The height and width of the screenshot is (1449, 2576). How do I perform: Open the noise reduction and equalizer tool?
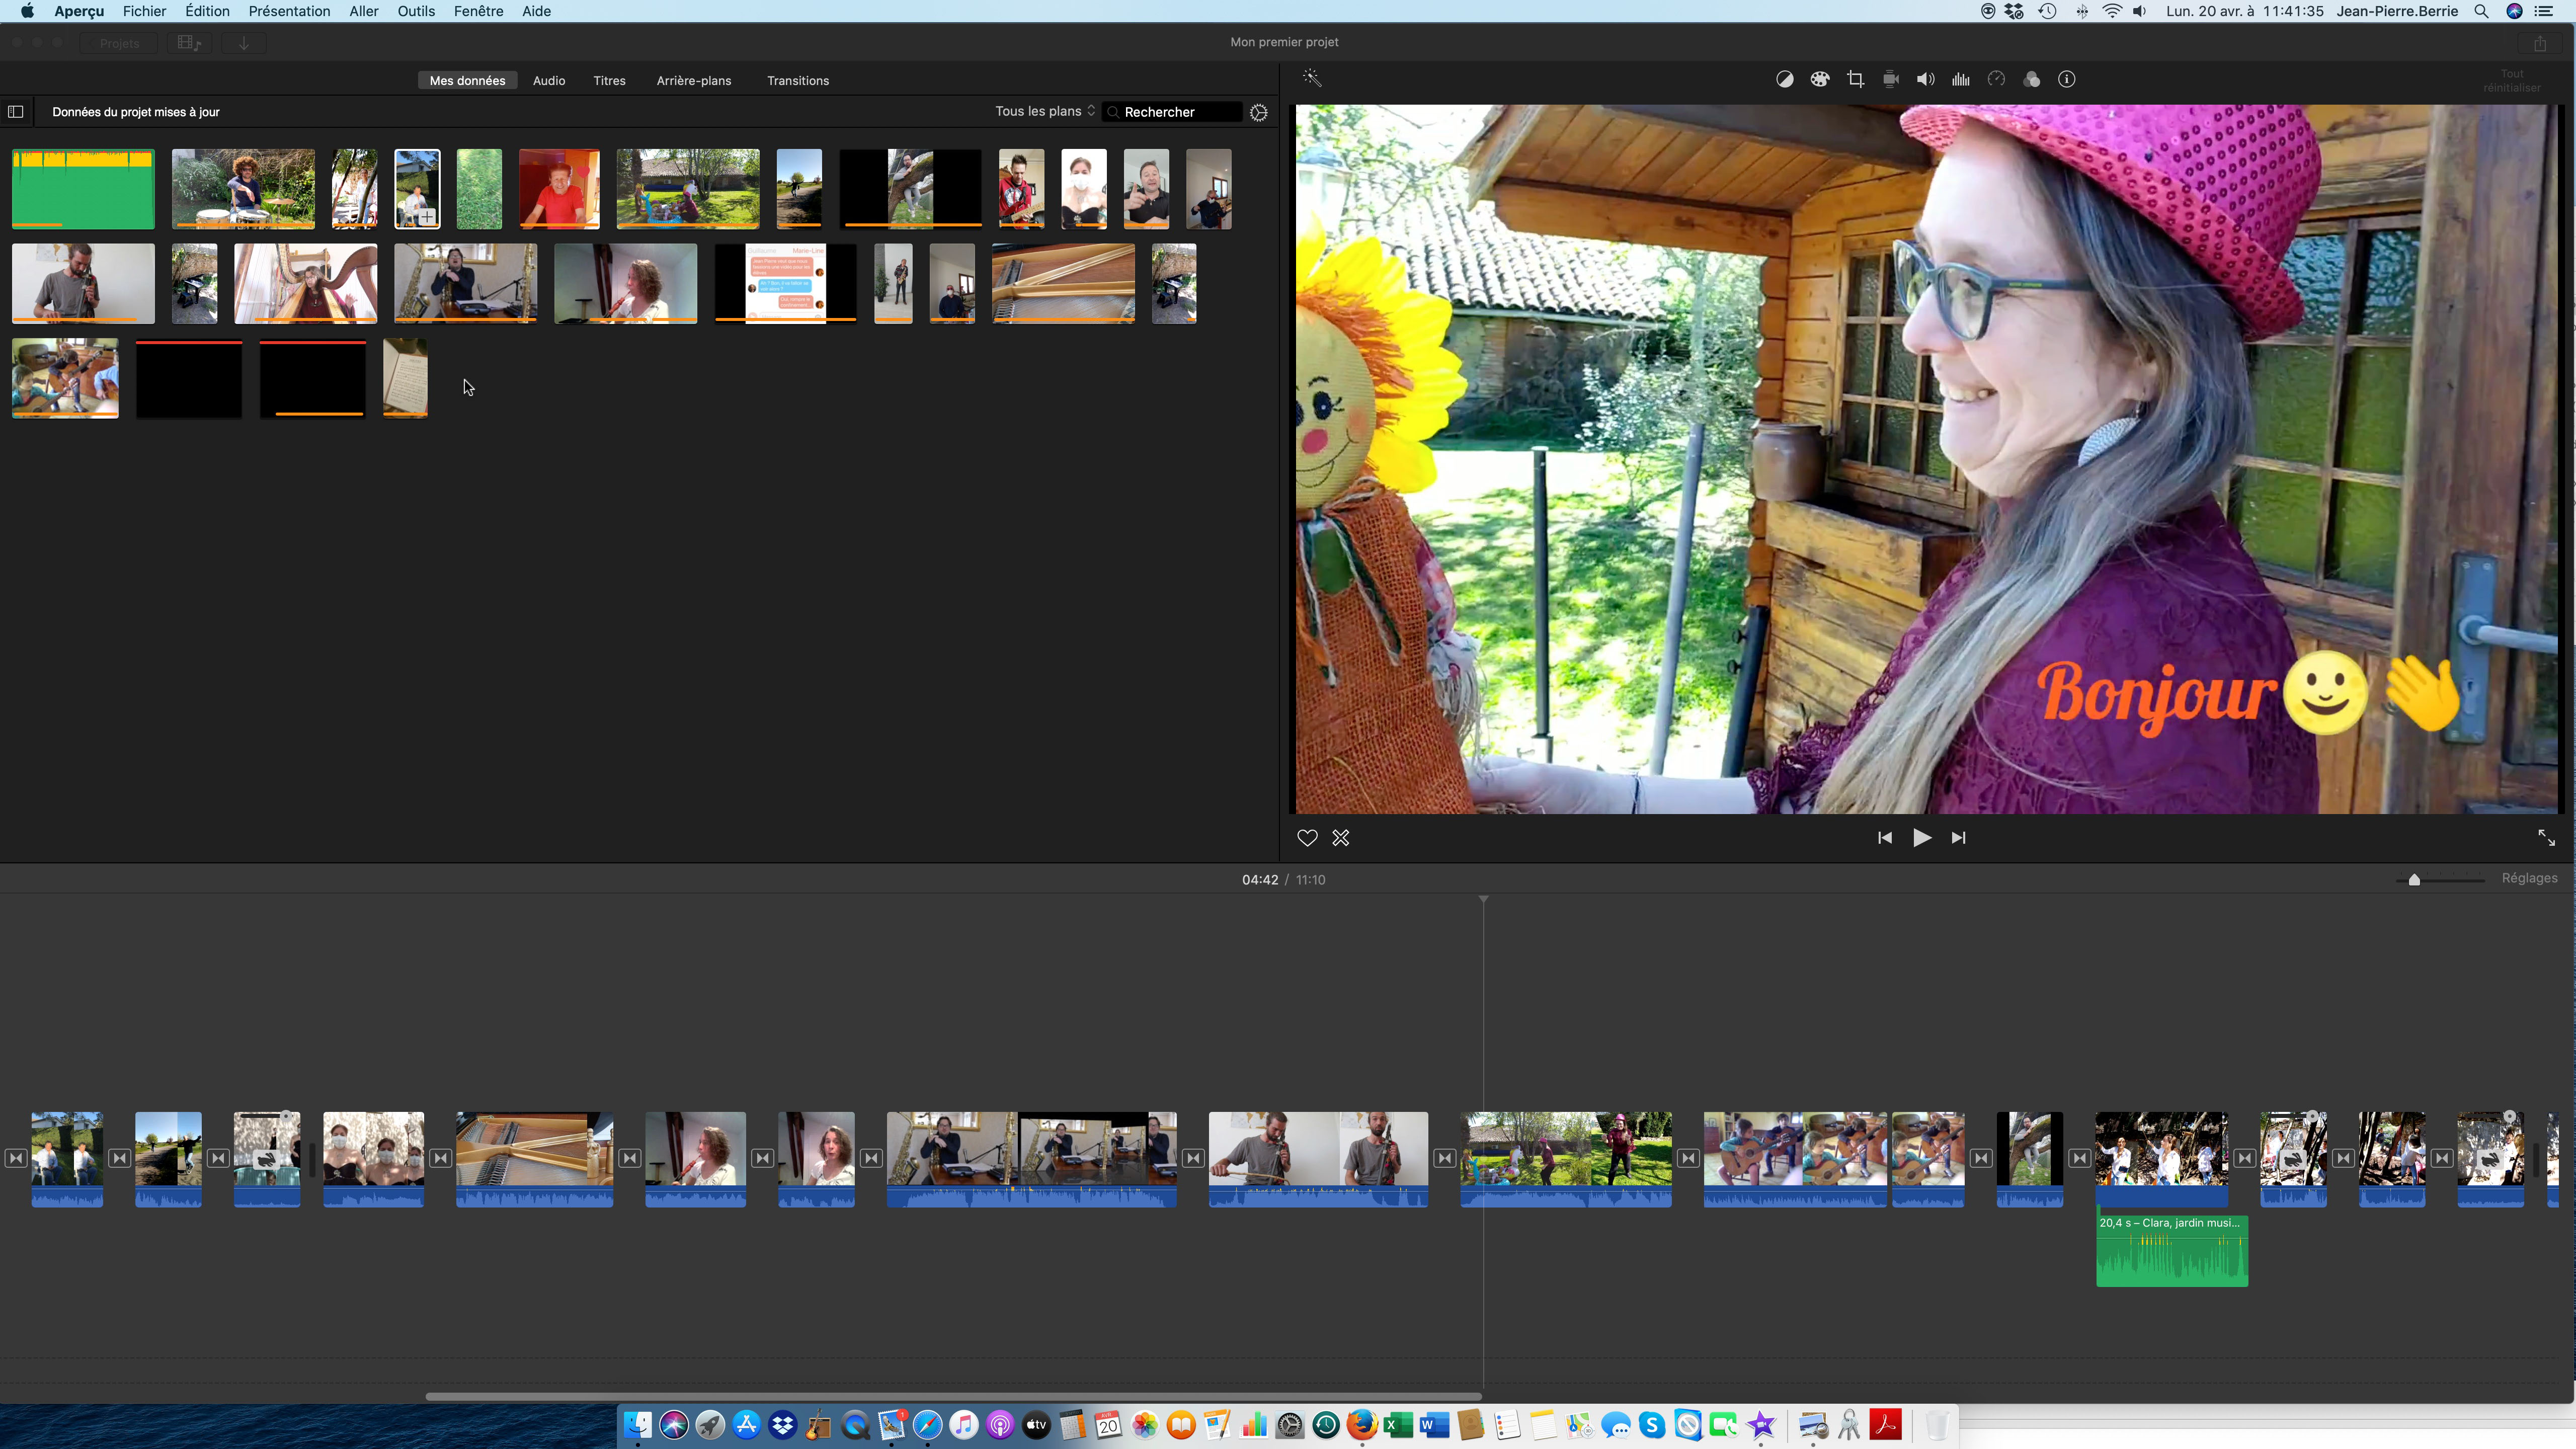tap(1961, 79)
